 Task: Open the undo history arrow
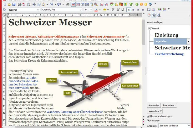[x=55, y=5]
